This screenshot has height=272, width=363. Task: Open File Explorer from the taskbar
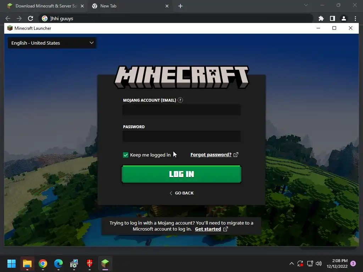tap(27, 263)
